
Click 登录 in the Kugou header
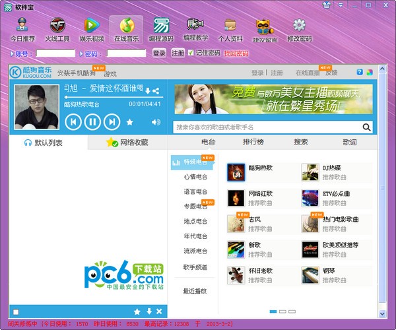(257, 73)
